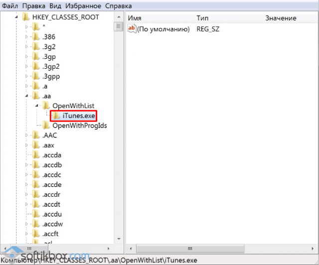Image resolution: width=319 pixels, height=265 pixels.
Task: Select the .accde key label
Action: [52, 184]
